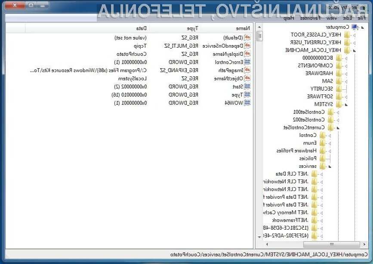Image resolution: width=373 pixels, height=264 pixels.
Task: Click the tree vertical scrollbar thumb
Action: [x=259, y=36]
